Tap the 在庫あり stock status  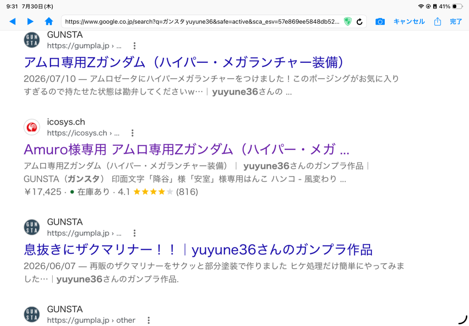pyautogui.click(x=93, y=192)
